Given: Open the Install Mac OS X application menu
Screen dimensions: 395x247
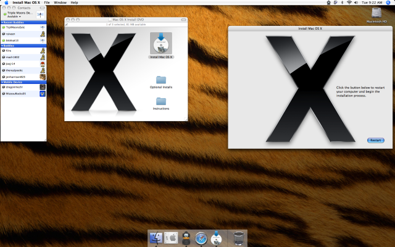Looking at the screenshot, I should [x=26, y=2].
